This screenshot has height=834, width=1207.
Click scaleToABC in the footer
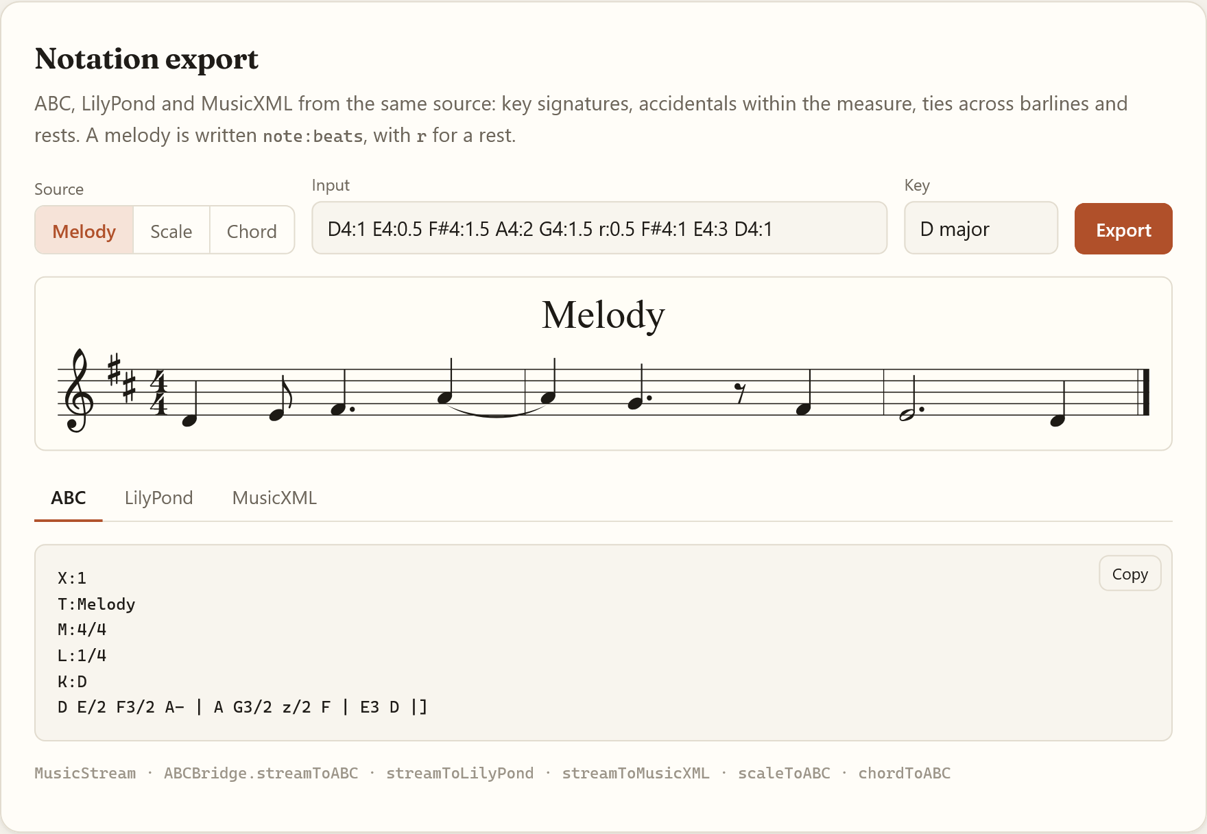click(784, 773)
